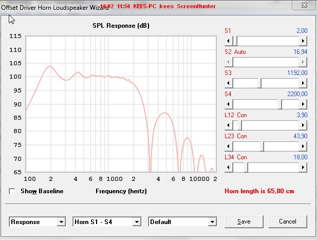Image resolution: width=317 pixels, height=240 pixels.
Task: Click the S2 Auto slider track
Action: 266,62
